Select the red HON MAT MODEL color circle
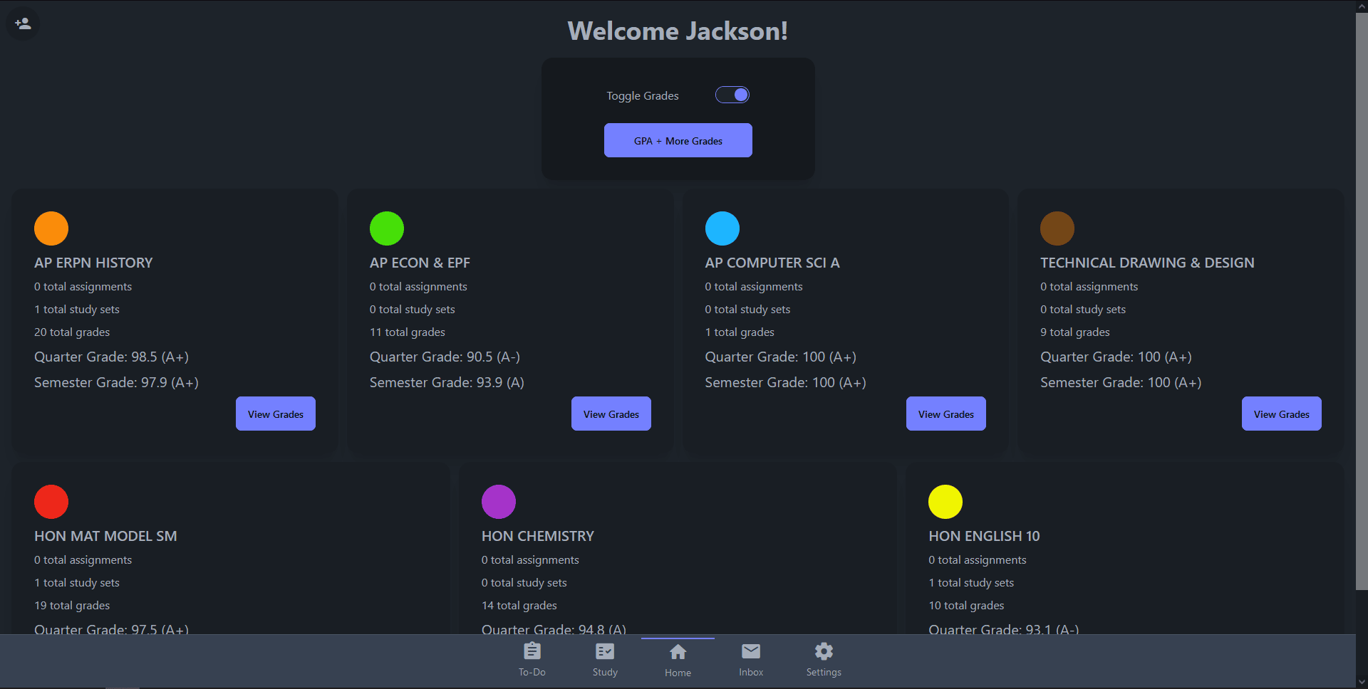Screen dimensions: 1368x689 coord(51,502)
